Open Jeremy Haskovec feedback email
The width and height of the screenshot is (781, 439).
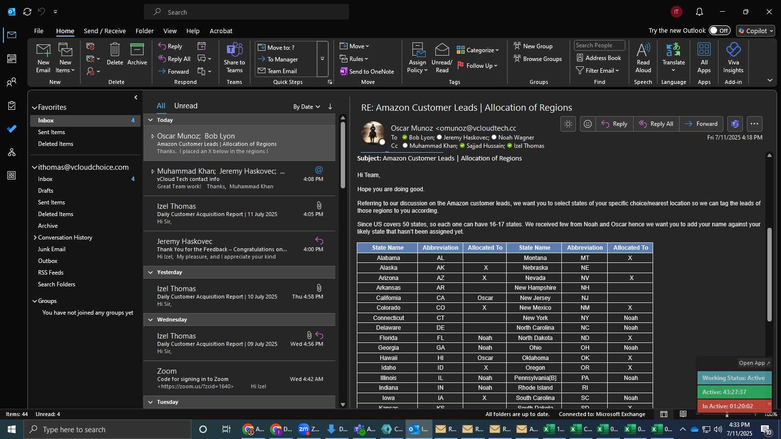239,249
